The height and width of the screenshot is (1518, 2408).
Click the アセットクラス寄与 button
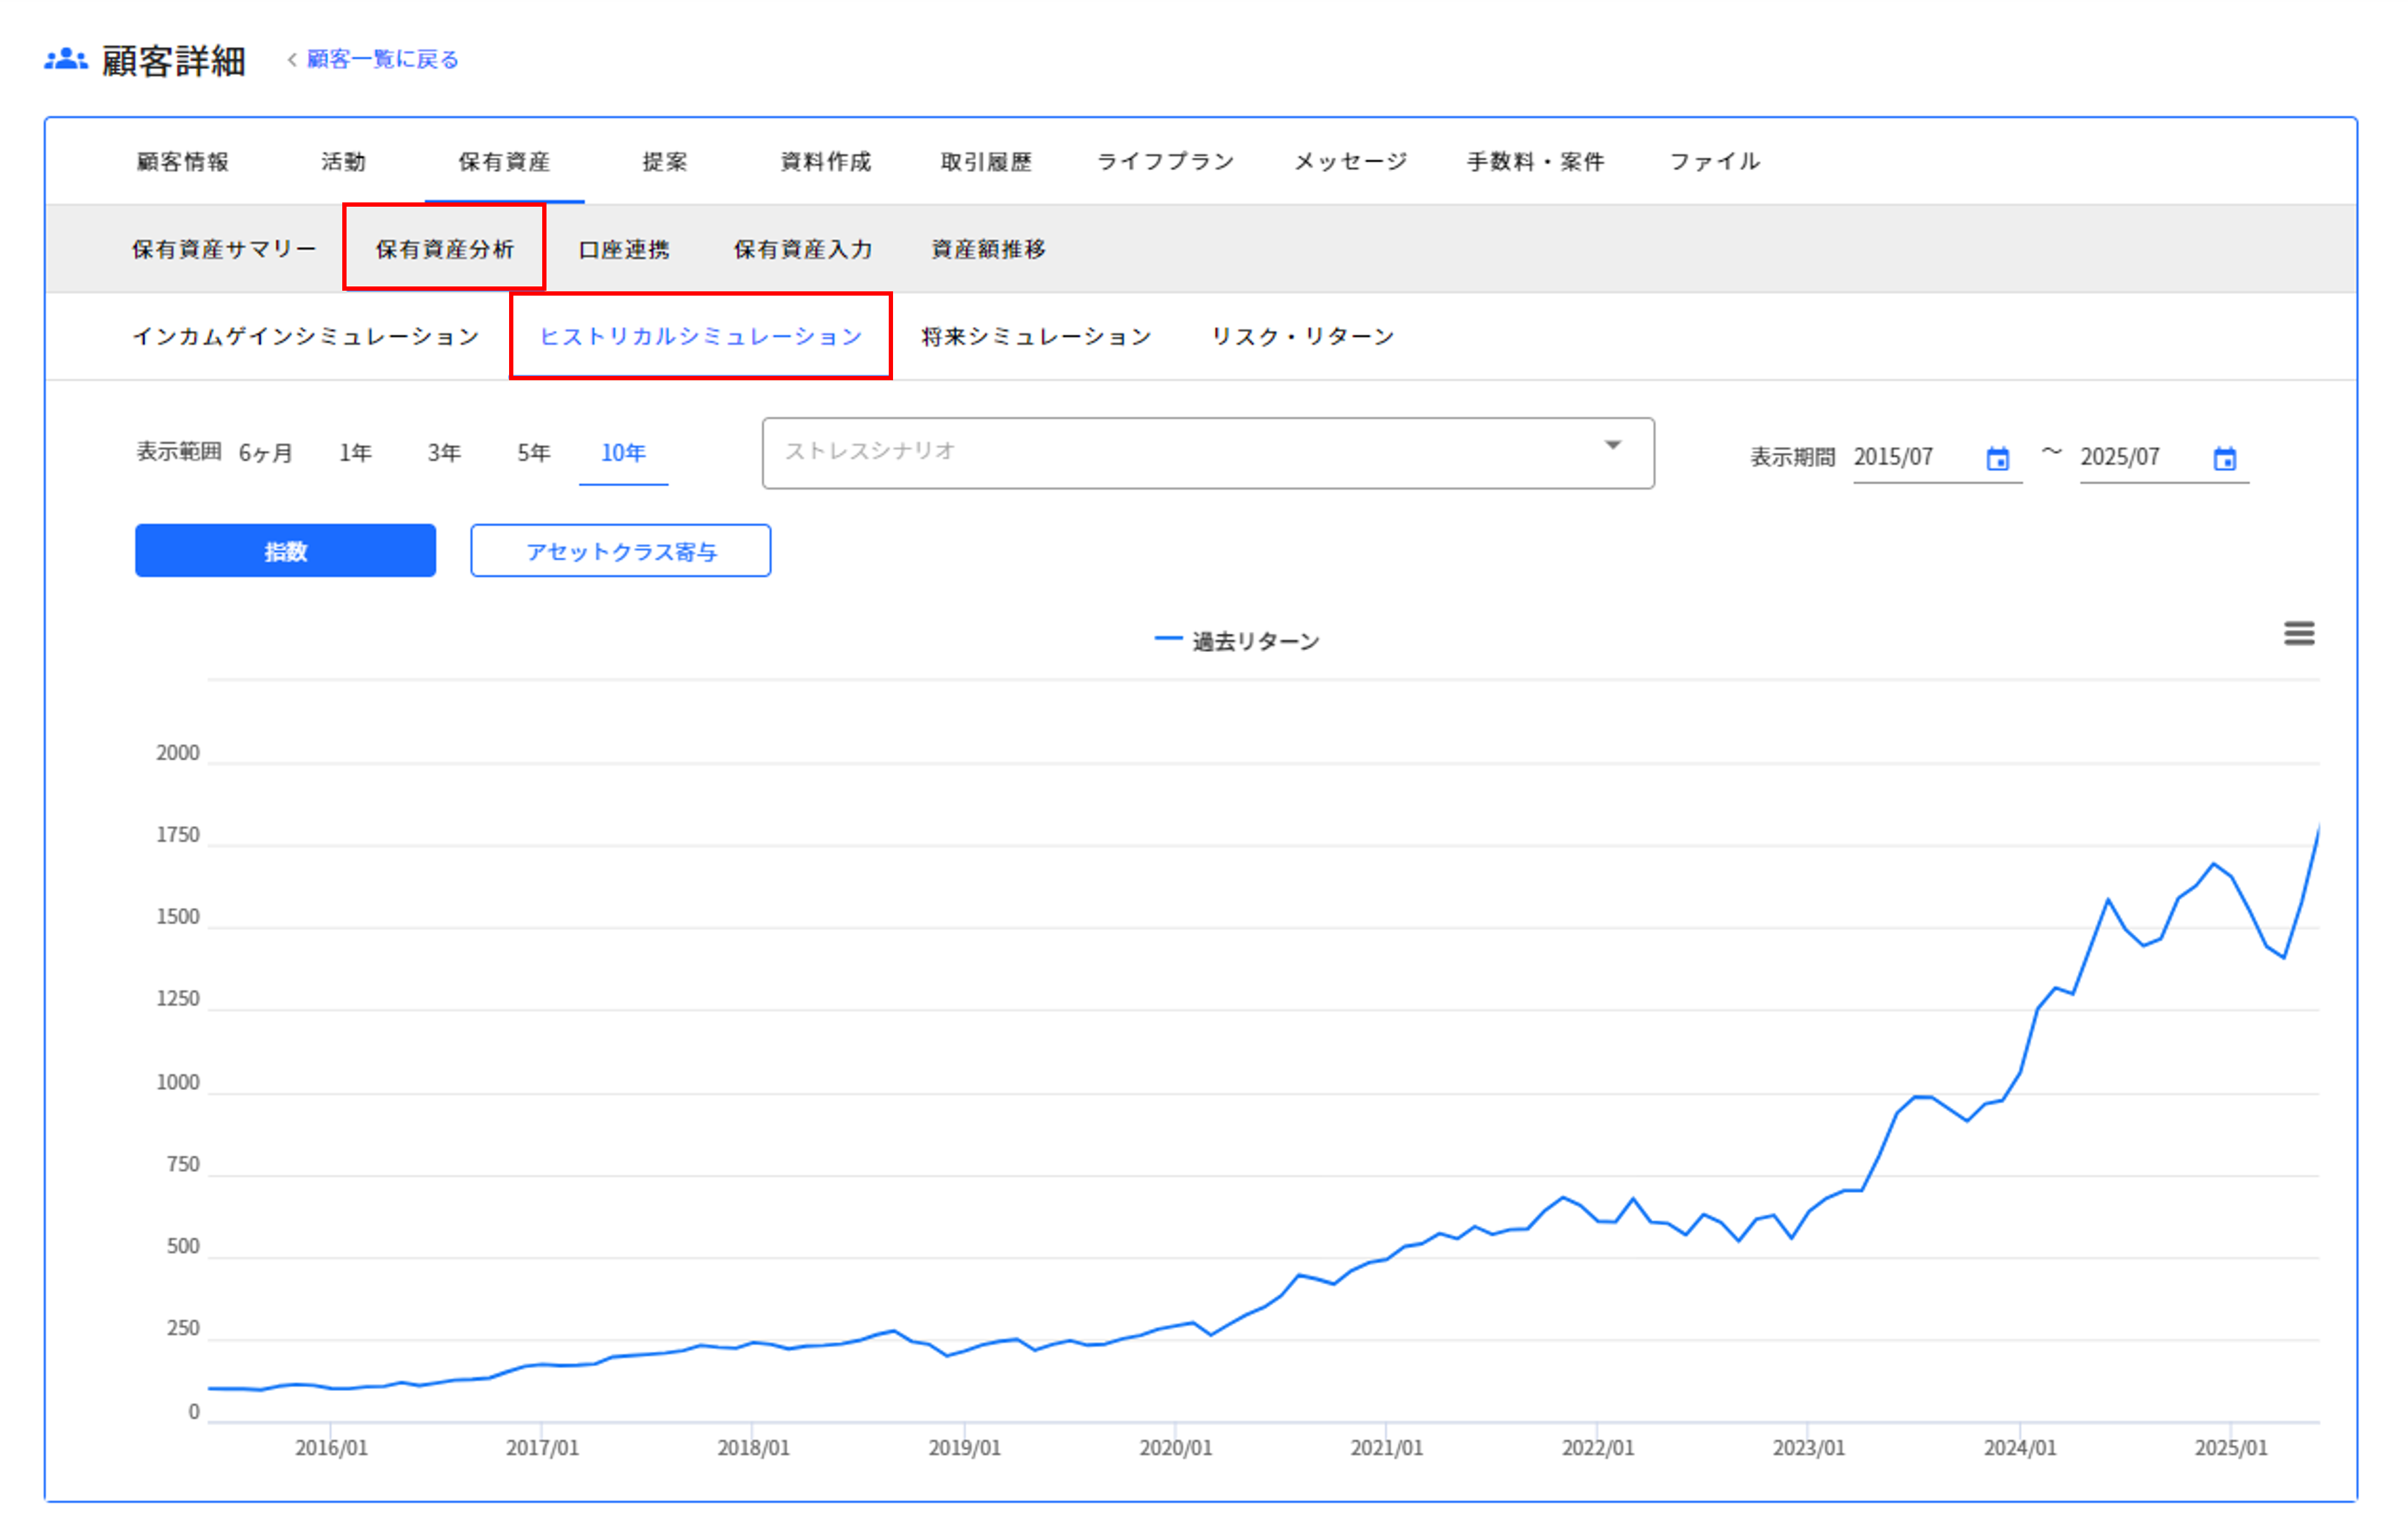tap(620, 551)
